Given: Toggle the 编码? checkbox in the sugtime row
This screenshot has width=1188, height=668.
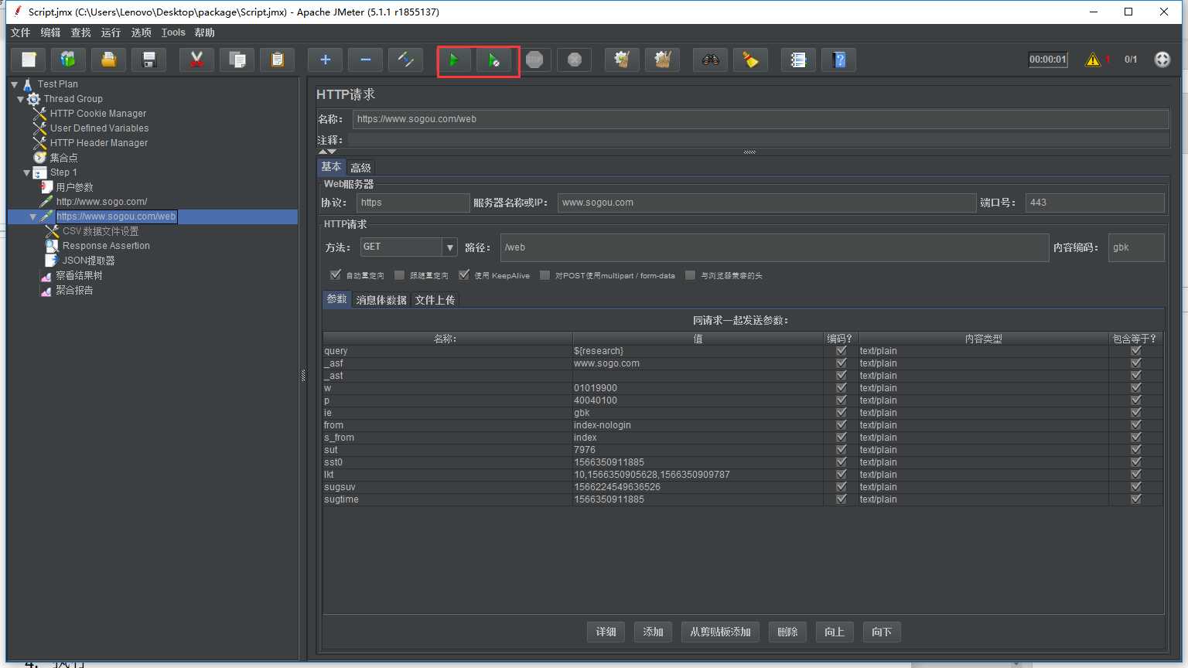Looking at the screenshot, I should [841, 499].
